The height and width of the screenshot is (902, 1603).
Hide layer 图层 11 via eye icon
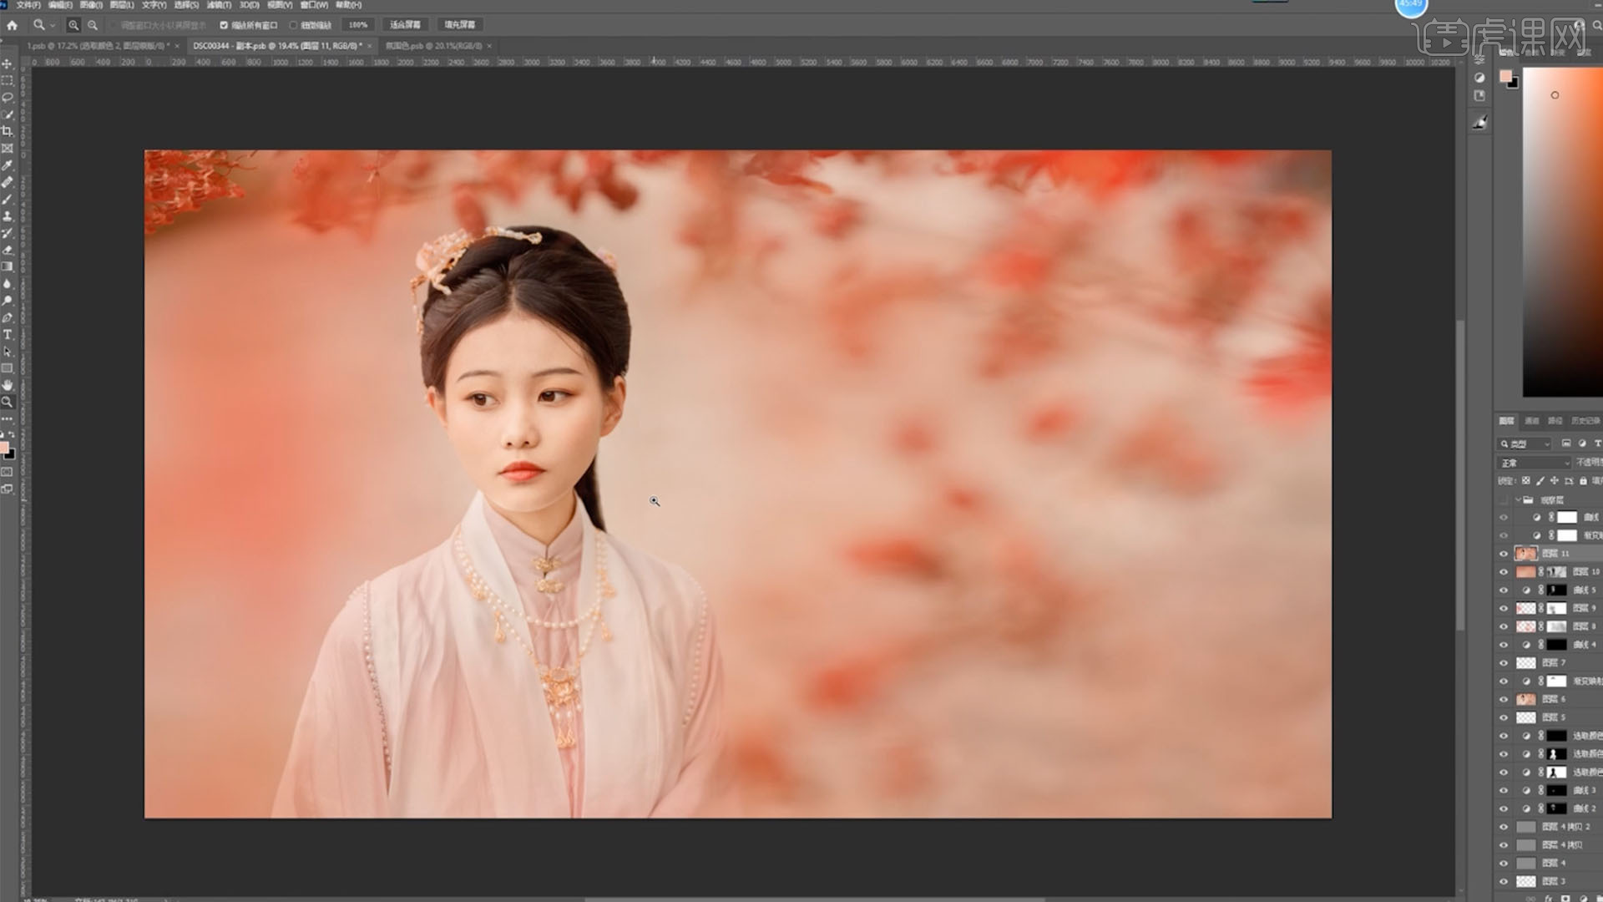click(1504, 554)
